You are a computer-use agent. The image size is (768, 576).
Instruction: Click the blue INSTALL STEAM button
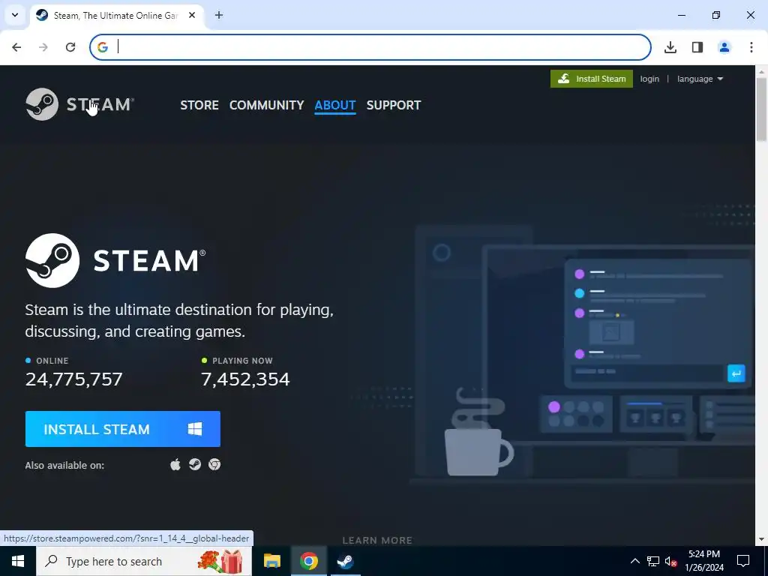[122, 429]
